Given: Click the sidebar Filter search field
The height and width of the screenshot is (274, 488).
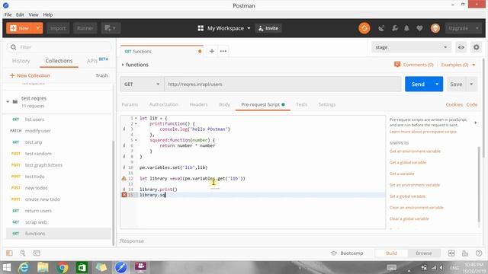Looking at the screenshot, I should (59, 47).
